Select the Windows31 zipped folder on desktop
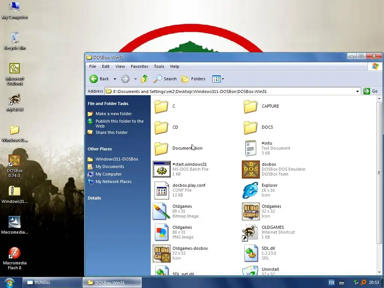The image size is (384, 288). tap(15, 195)
